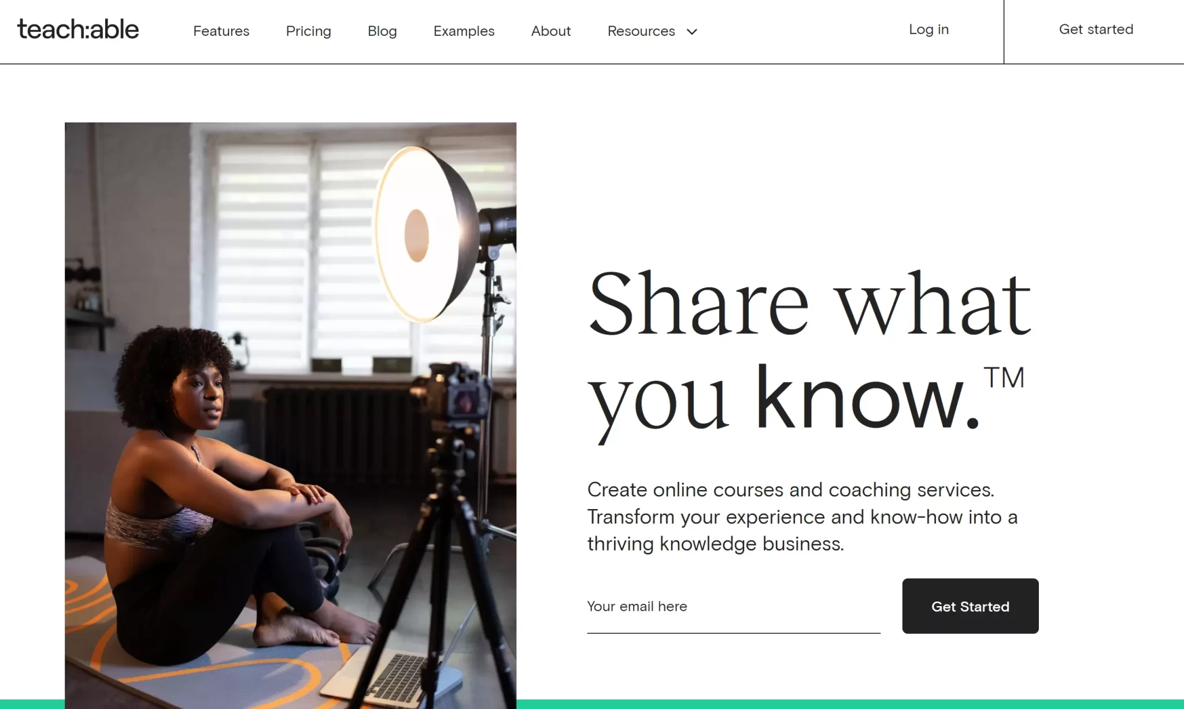Go to the Pricing page
Viewport: 1184px width, 709px height.
pos(309,31)
